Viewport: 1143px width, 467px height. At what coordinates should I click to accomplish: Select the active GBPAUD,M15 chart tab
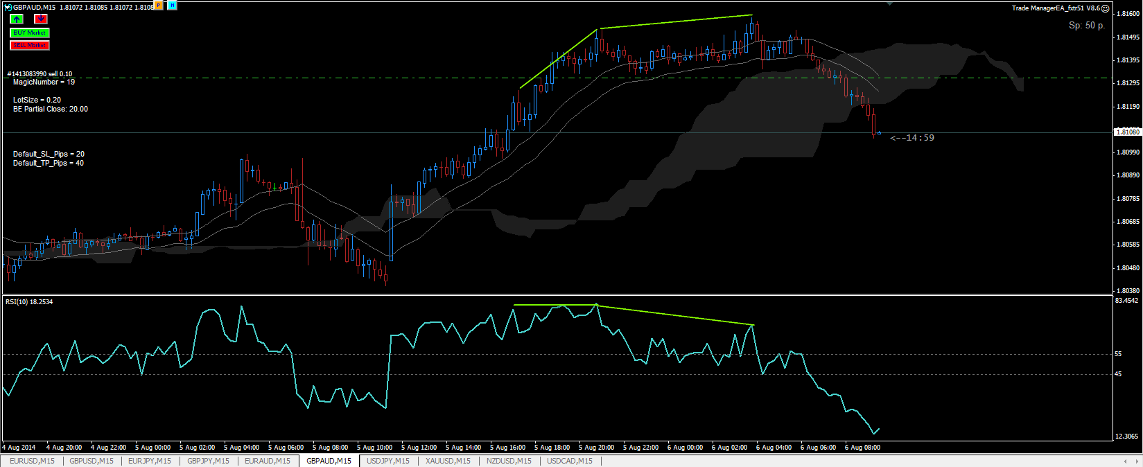click(329, 461)
